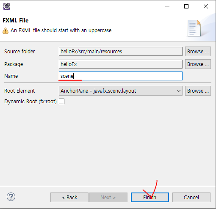The height and width of the screenshot is (209, 216).
Task: Browse for Root Element
Action: click(x=198, y=91)
